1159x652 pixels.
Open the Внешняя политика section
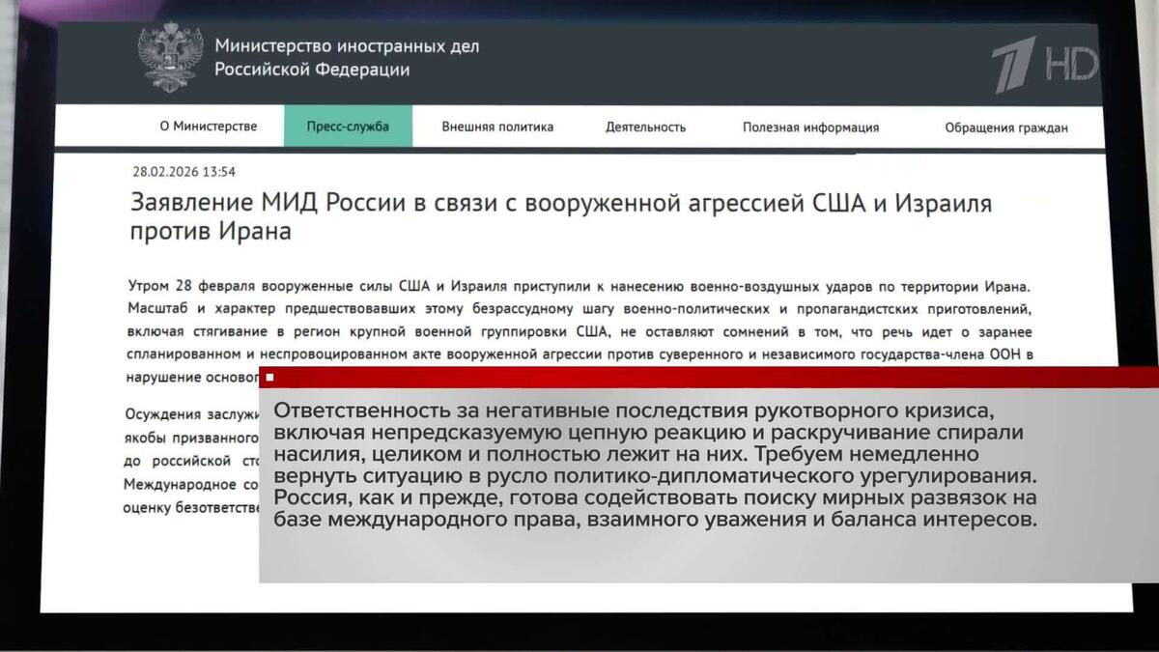[497, 127]
